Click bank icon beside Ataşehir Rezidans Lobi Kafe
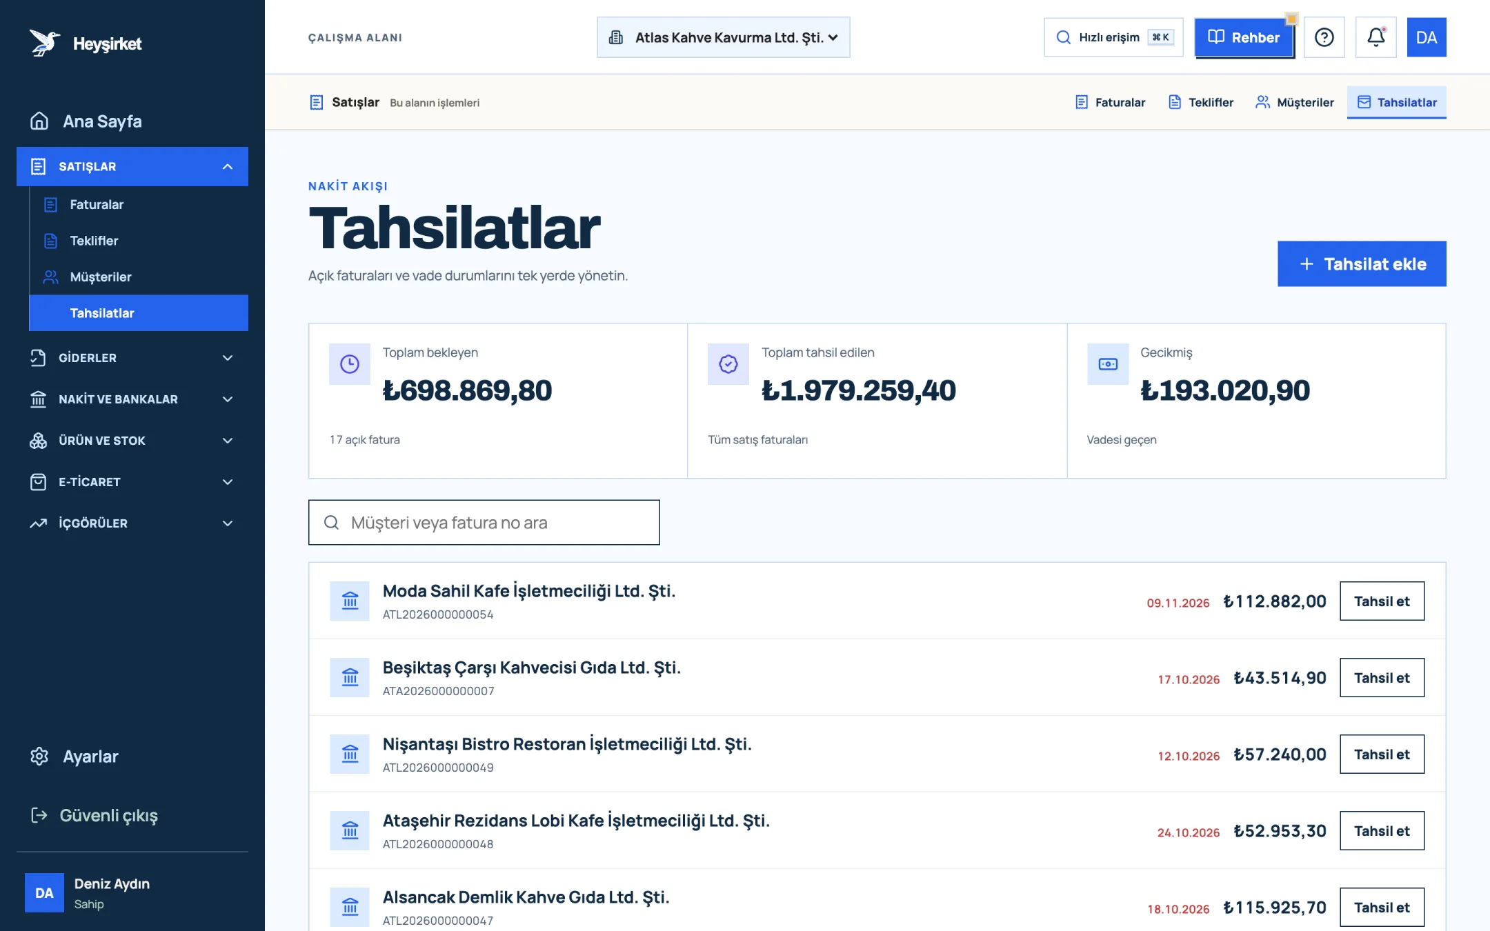The image size is (1490, 931). click(x=350, y=831)
